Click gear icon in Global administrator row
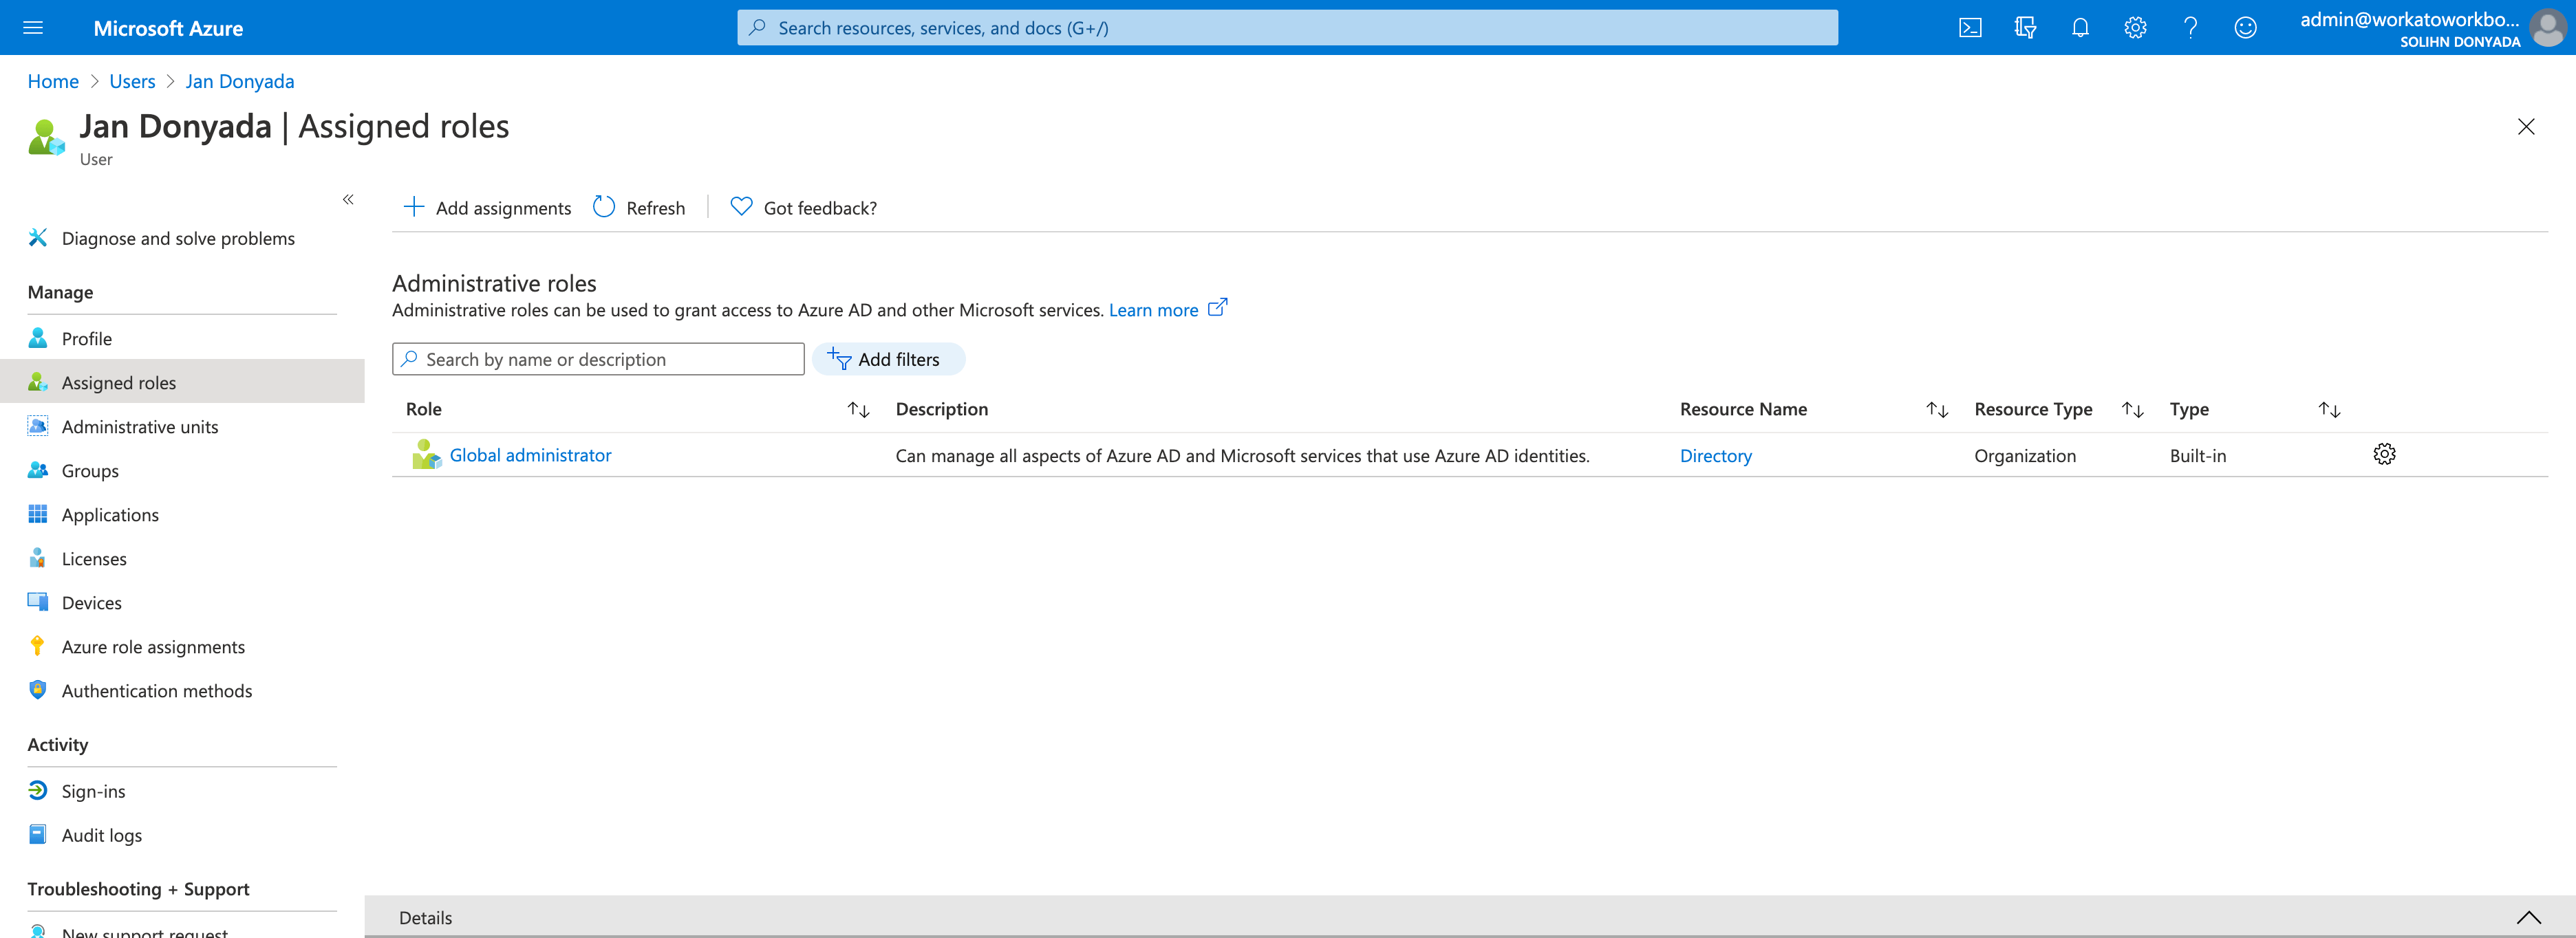Viewport: 2576px width, 938px height. point(2383,455)
